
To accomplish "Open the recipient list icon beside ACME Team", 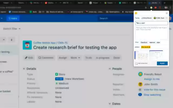I will pos(167,18).
